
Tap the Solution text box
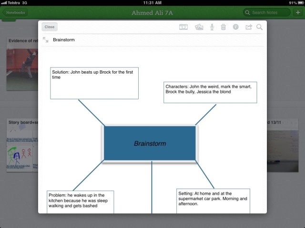[x=94, y=83]
